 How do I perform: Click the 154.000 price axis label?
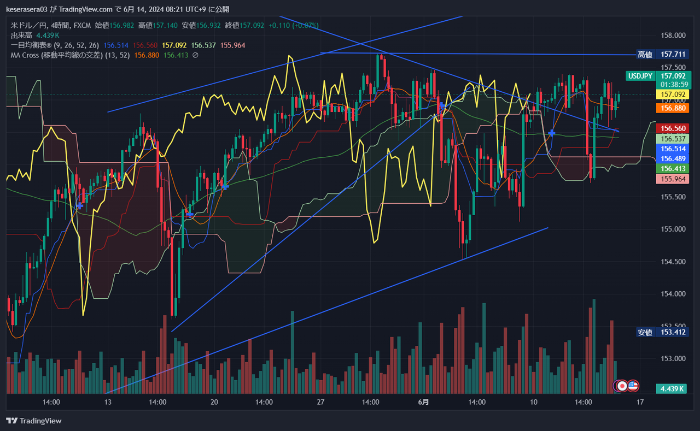click(673, 294)
